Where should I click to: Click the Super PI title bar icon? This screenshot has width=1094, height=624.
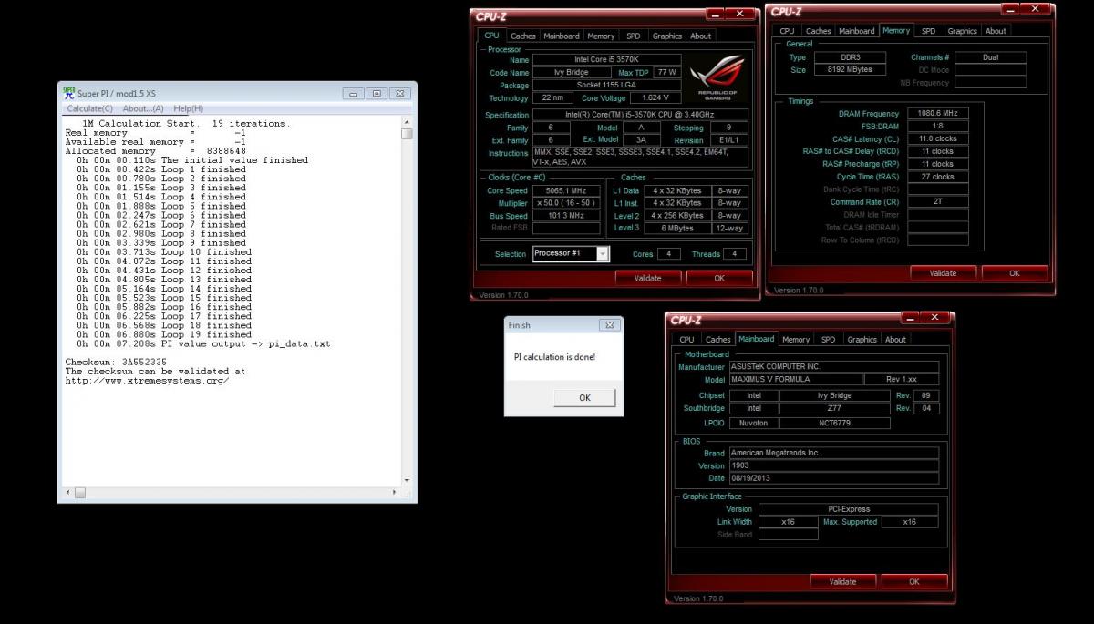tap(68, 93)
